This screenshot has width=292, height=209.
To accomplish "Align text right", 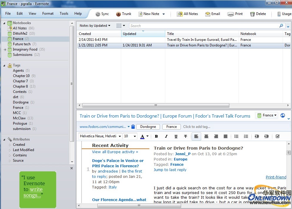I will click(216, 136).
